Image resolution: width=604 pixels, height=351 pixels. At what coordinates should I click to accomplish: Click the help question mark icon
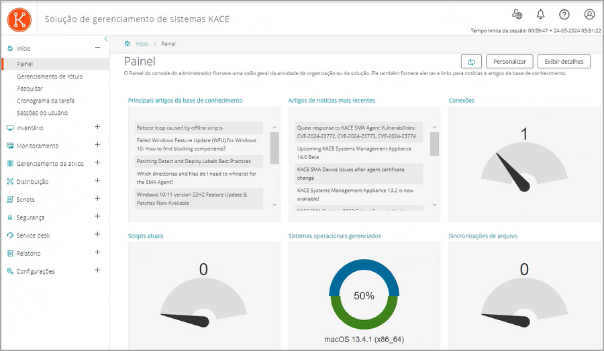(x=564, y=14)
